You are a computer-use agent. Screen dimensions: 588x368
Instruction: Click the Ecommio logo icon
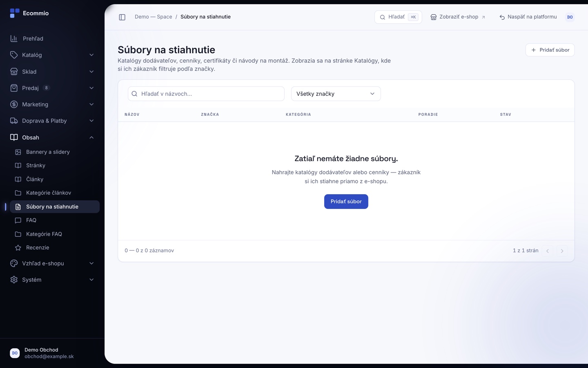coord(14,13)
